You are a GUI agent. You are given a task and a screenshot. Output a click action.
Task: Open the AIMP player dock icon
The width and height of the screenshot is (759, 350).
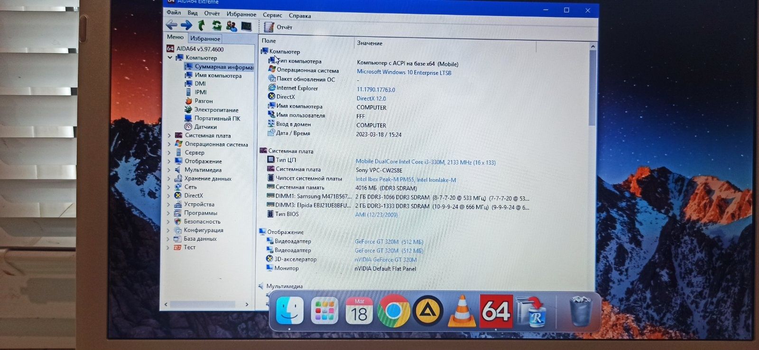tap(428, 311)
